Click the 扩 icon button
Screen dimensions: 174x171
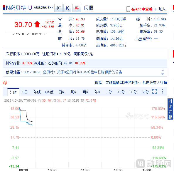pyautogui.click(x=58, y=8)
